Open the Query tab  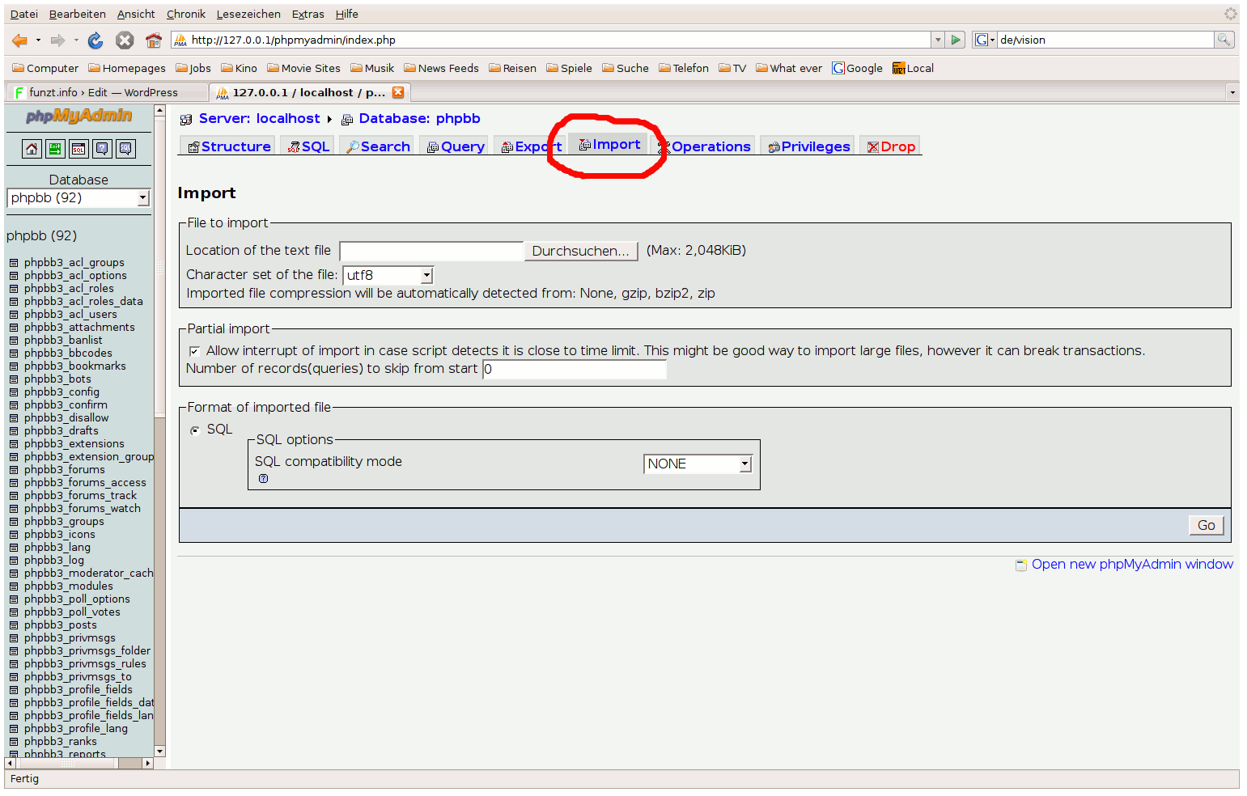tap(456, 147)
